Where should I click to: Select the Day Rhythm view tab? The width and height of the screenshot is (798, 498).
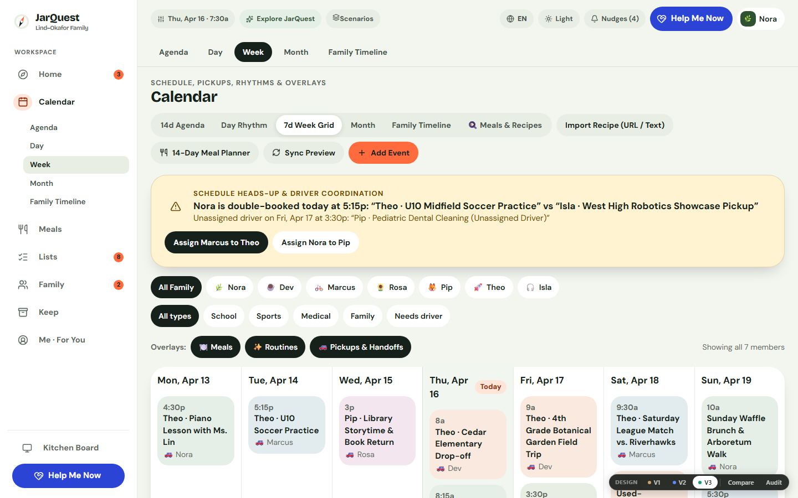pos(244,125)
